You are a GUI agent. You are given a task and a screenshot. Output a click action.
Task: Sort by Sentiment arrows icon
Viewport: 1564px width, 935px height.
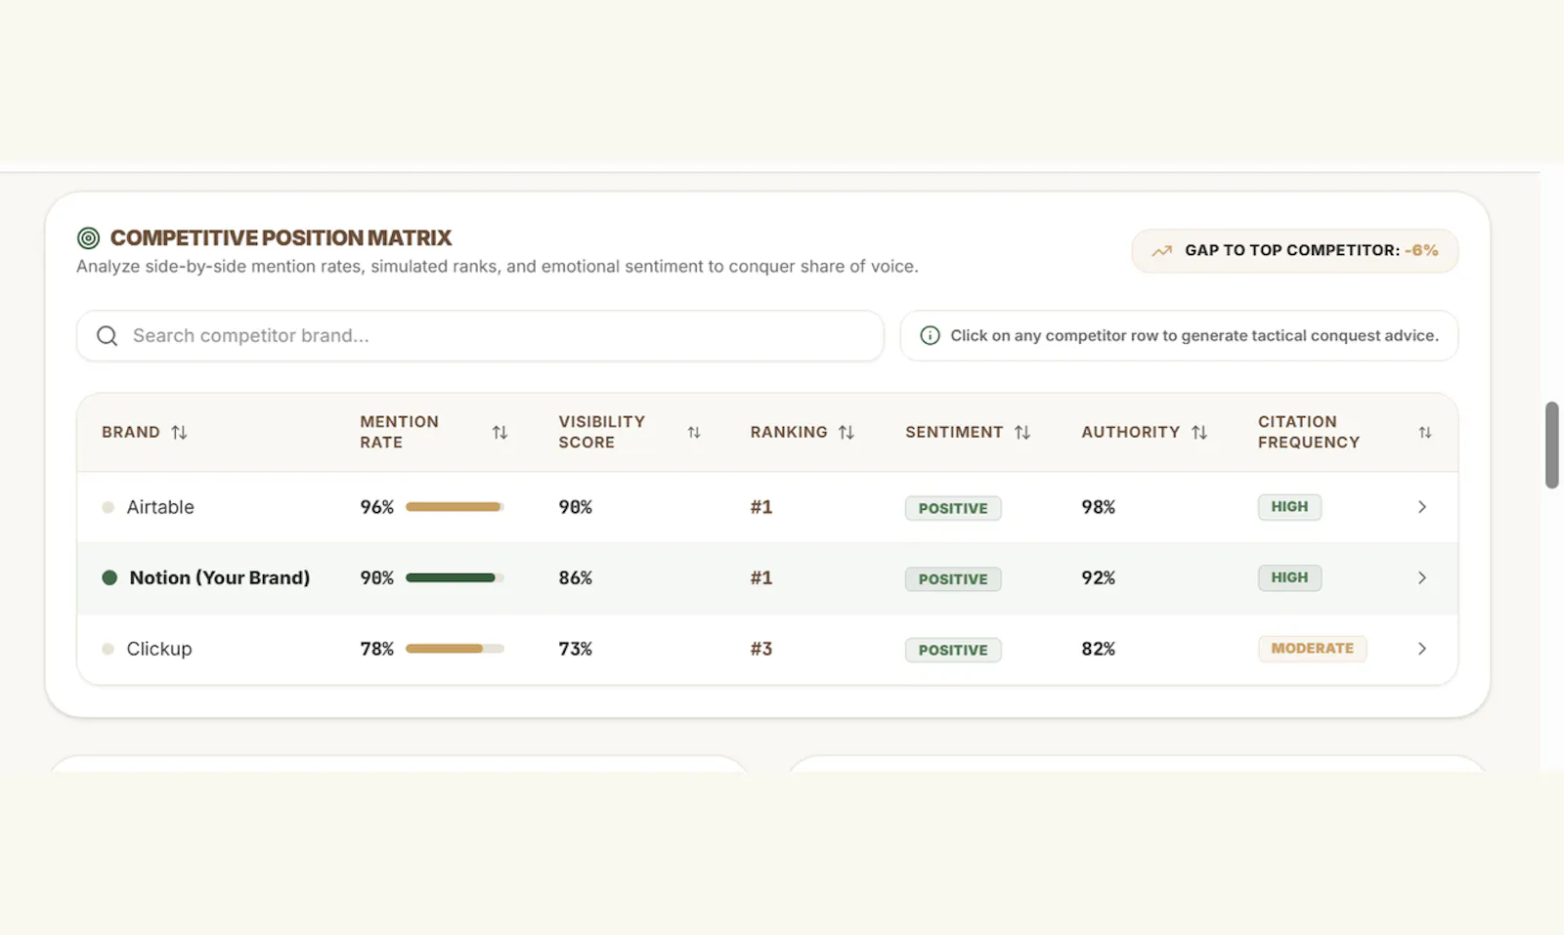[x=1022, y=432]
